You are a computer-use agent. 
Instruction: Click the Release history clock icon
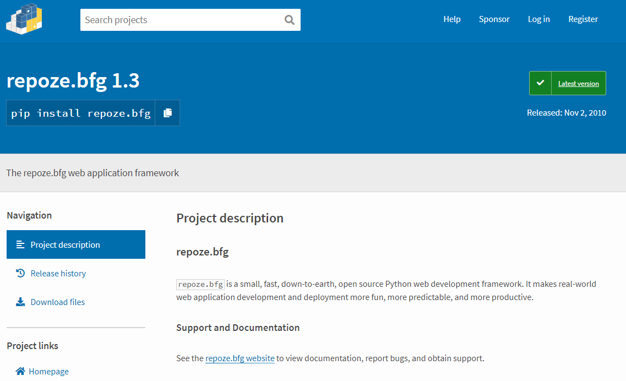pos(20,273)
